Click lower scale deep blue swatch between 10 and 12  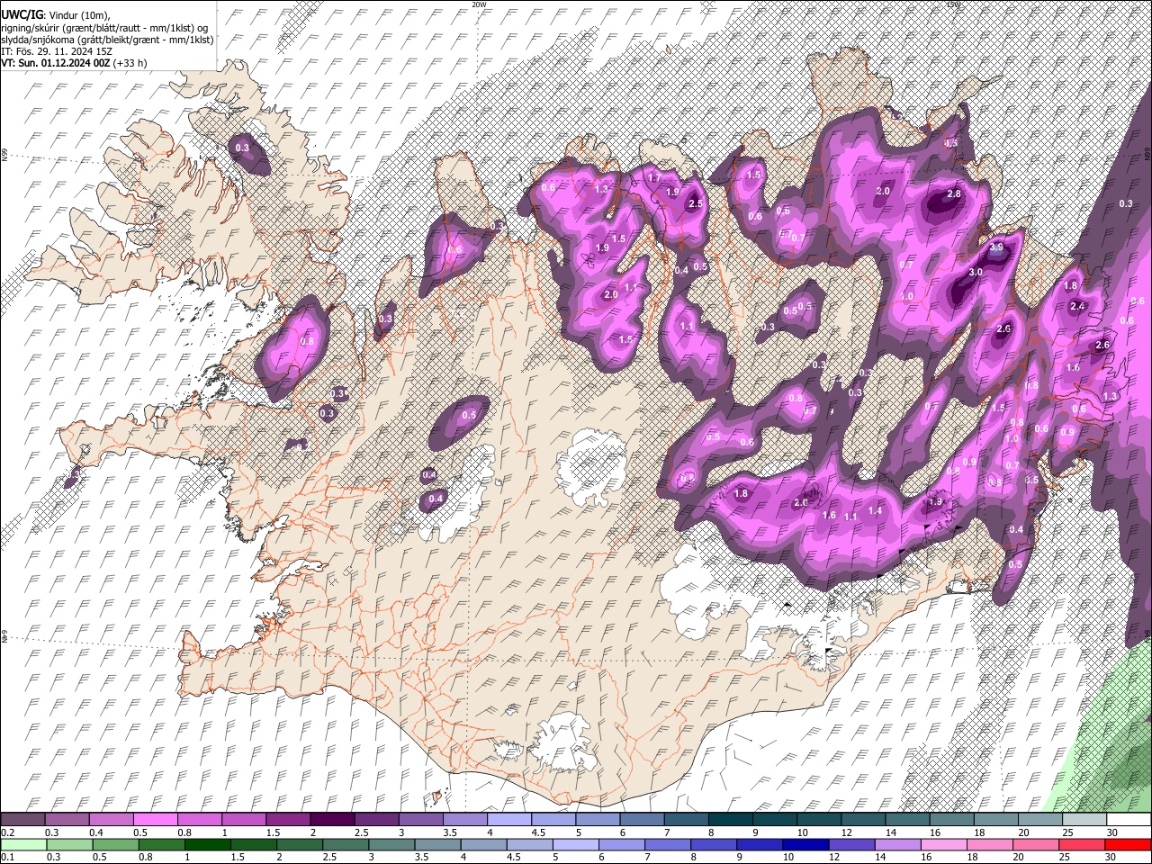(805, 844)
